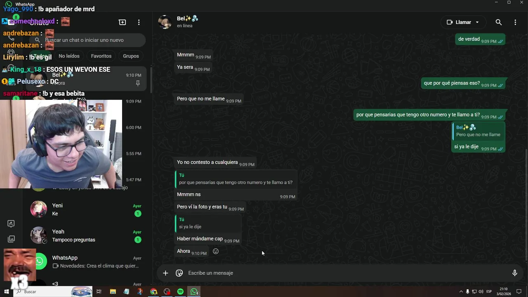Click quoted 'Pero que no me llame' reply
Screen dimensions: 528x297
click(x=478, y=131)
